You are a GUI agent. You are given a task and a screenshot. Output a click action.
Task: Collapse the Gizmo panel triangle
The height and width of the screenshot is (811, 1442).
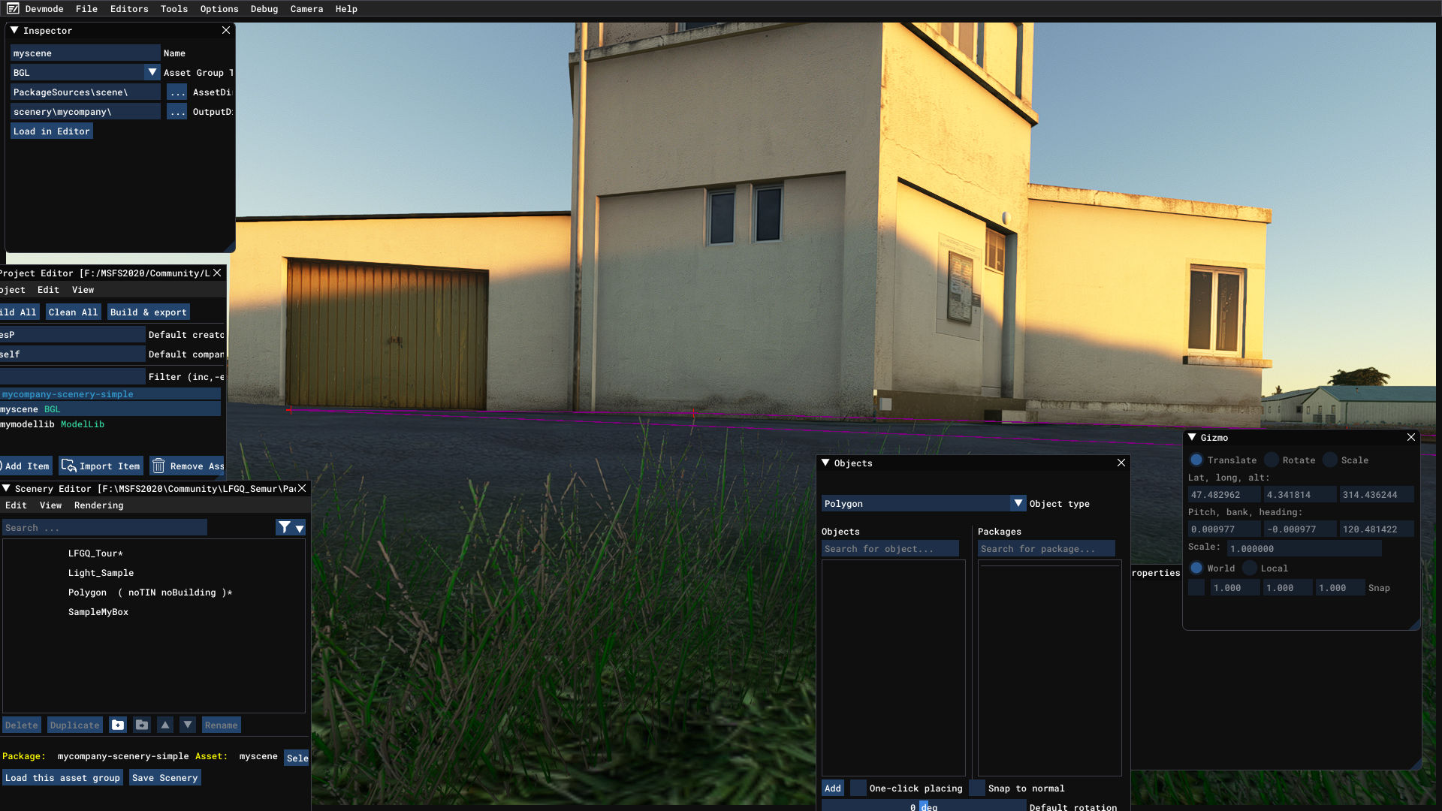pyautogui.click(x=1192, y=438)
